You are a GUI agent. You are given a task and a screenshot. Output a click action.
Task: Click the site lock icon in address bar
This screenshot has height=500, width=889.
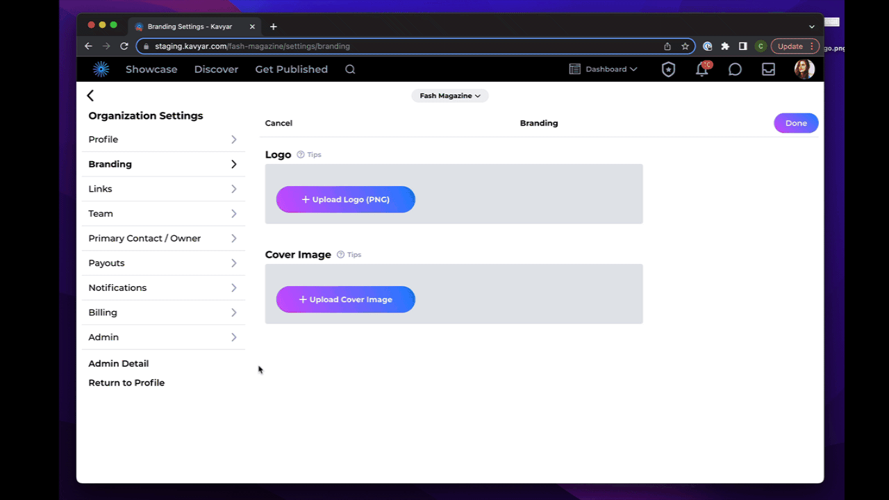pos(146,47)
